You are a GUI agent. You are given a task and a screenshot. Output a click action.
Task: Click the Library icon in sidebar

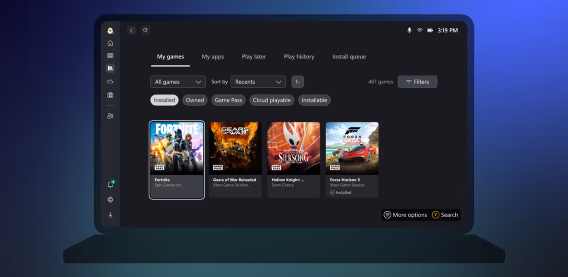110,68
